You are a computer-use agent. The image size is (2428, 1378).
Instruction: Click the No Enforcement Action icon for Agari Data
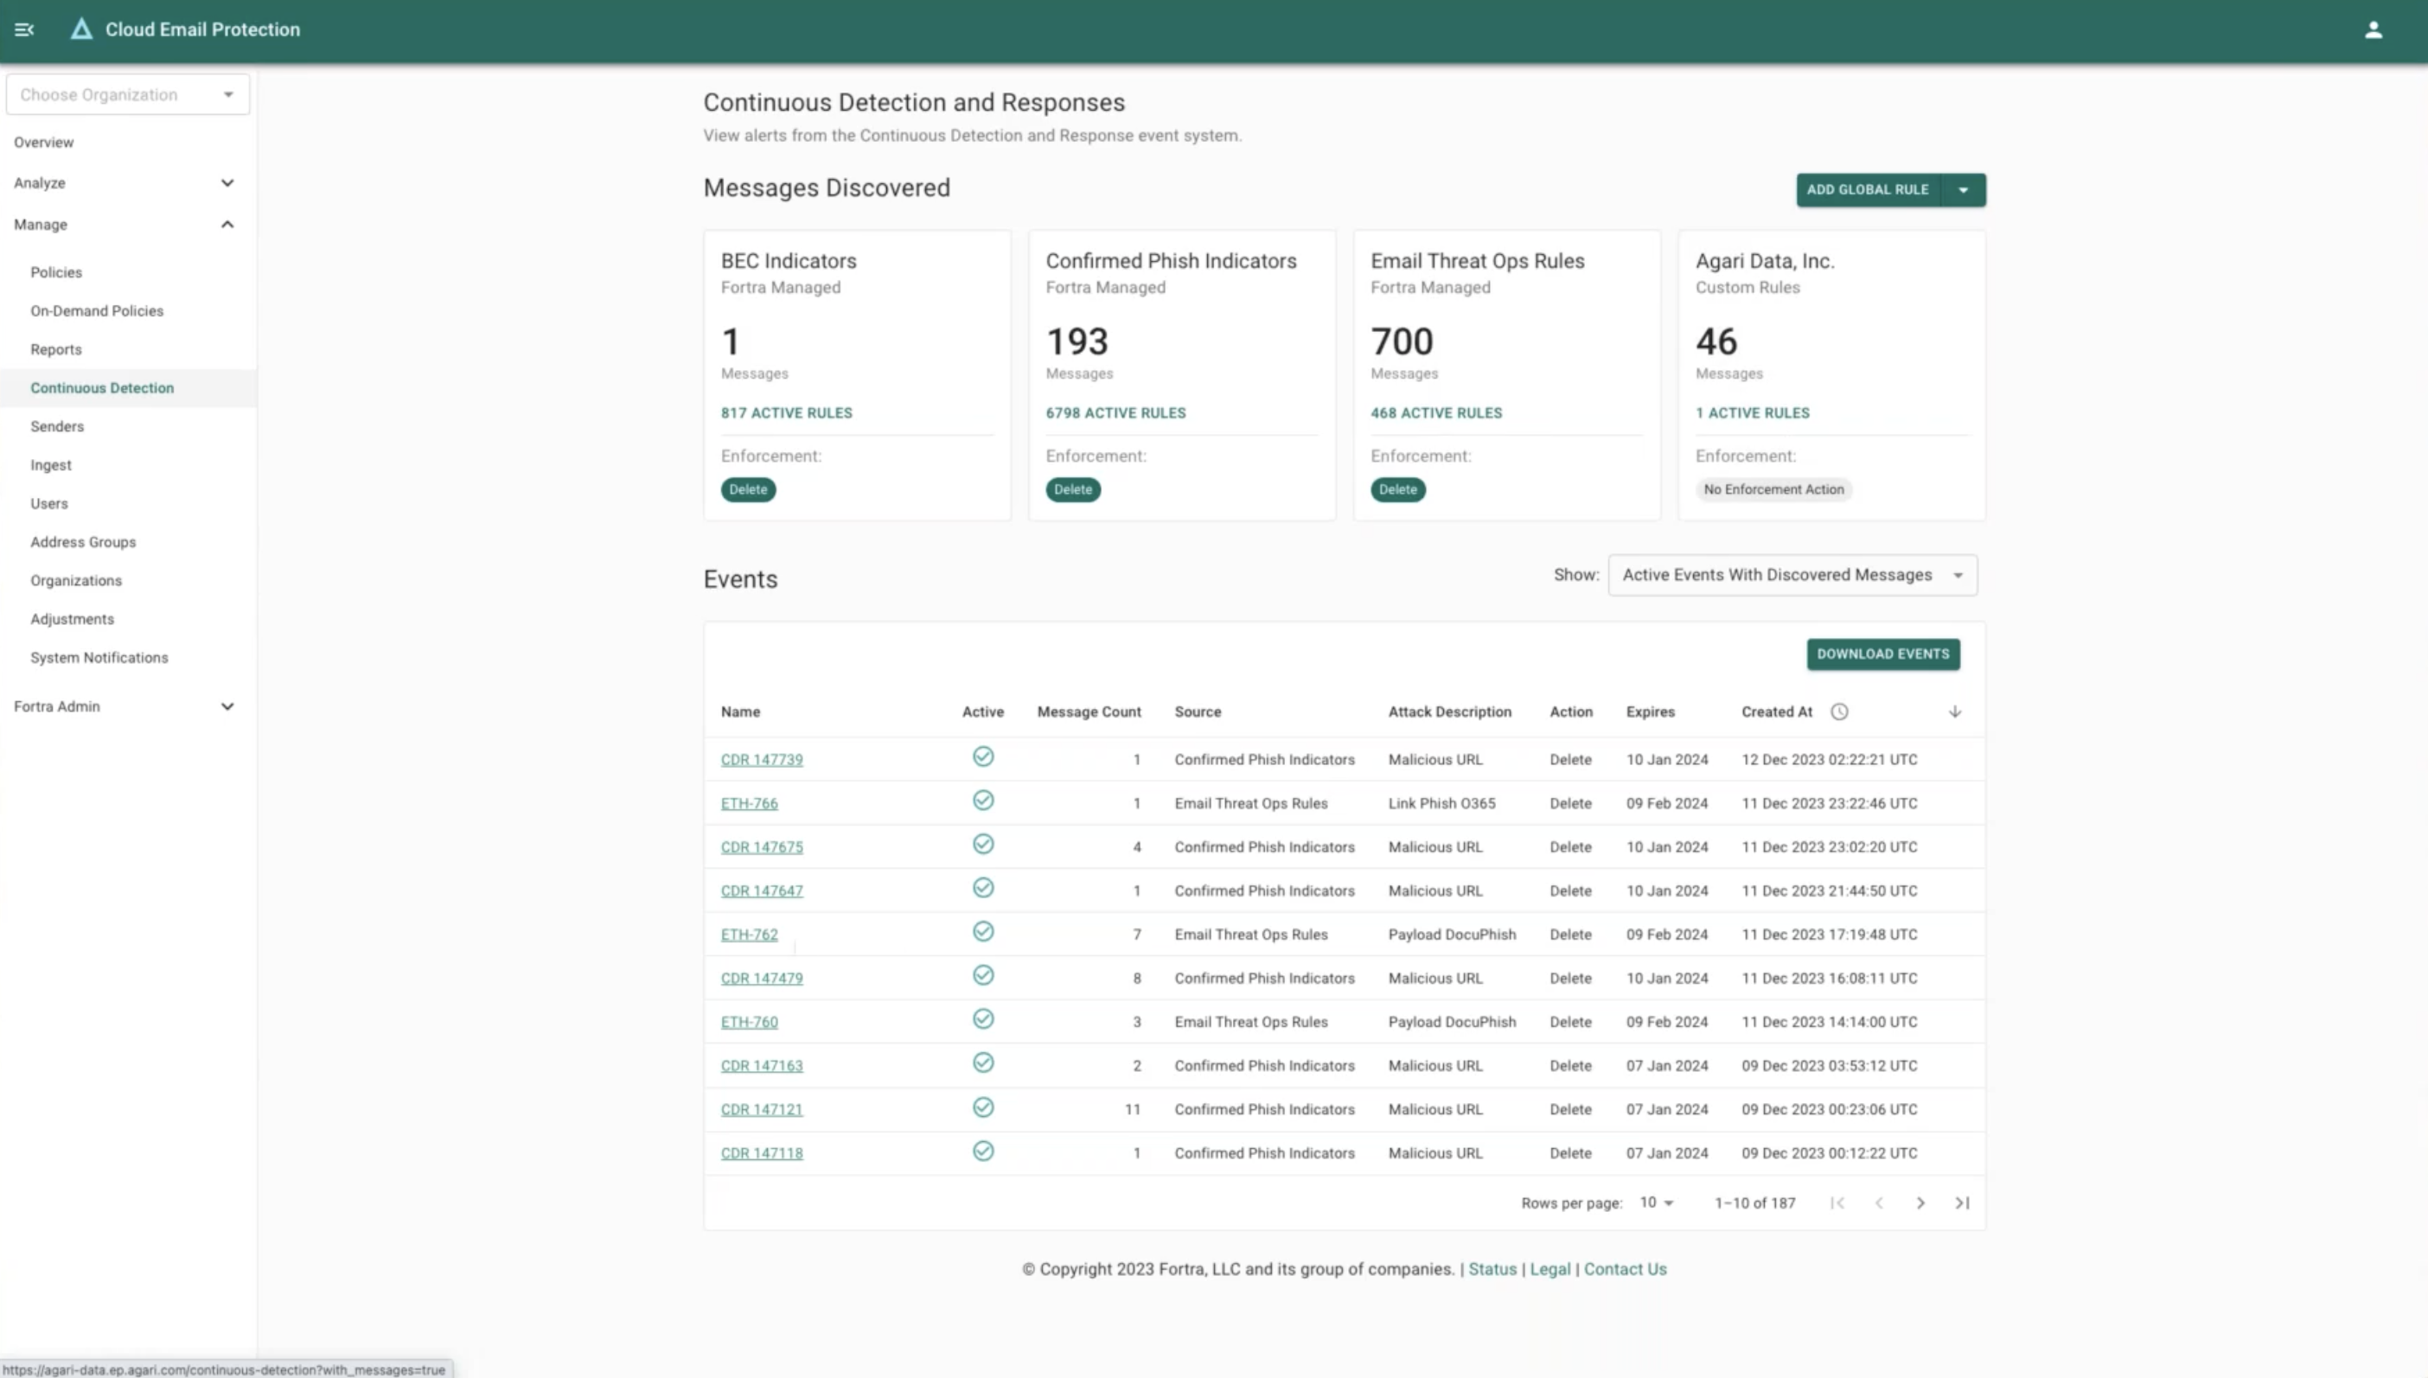click(1773, 488)
